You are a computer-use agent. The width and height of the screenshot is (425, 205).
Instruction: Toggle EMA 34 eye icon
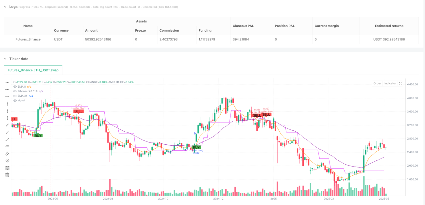pyautogui.click(x=15, y=96)
